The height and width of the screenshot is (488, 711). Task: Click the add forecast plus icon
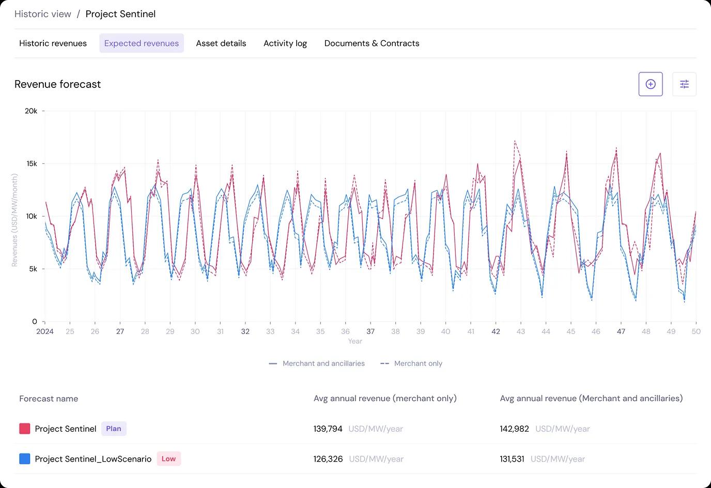(651, 84)
